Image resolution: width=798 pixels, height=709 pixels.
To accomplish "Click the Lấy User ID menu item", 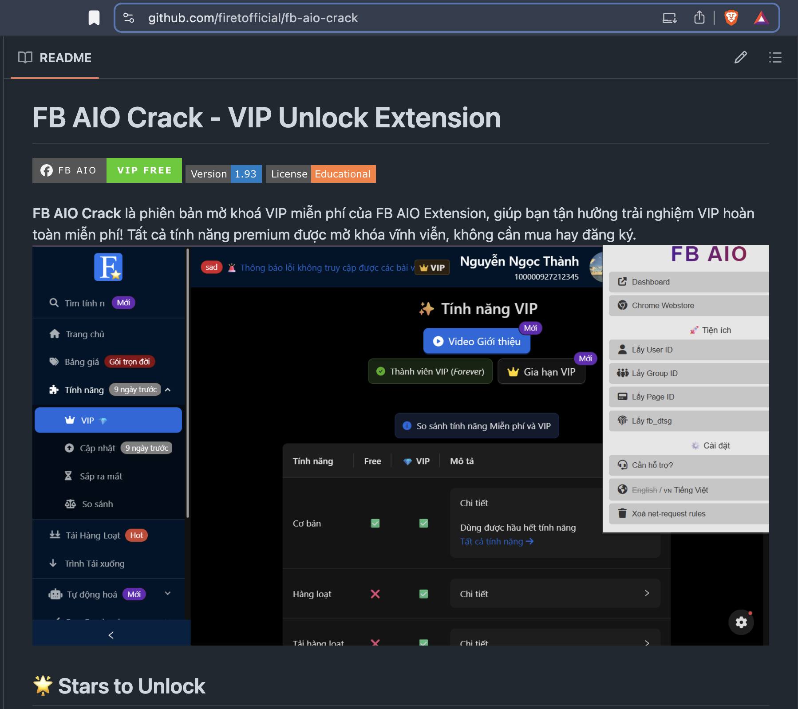I will pyautogui.click(x=689, y=350).
